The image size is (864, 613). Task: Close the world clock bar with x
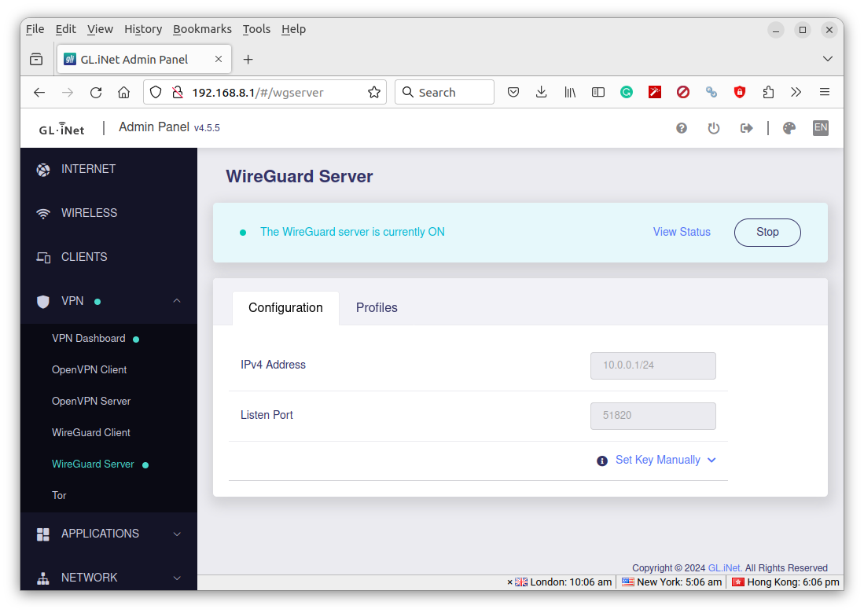click(509, 582)
